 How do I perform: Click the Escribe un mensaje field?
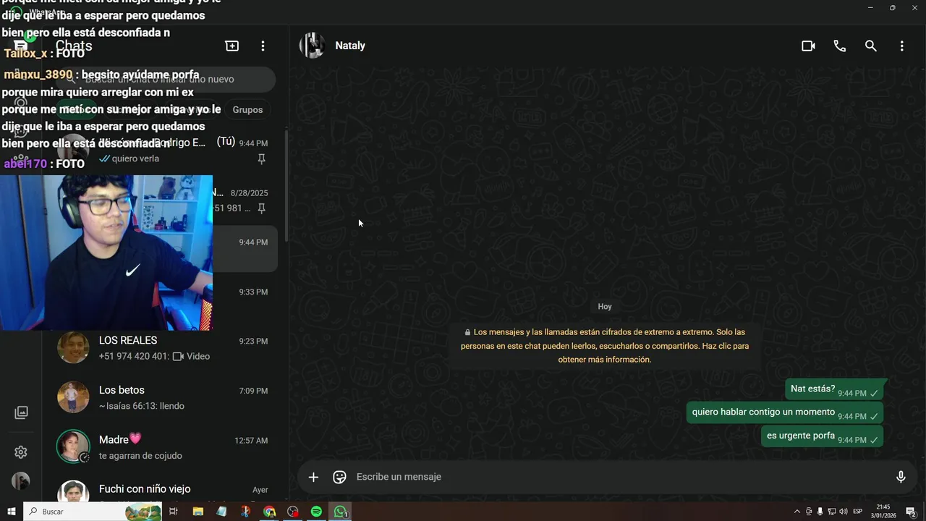pyautogui.click(x=619, y=477)
